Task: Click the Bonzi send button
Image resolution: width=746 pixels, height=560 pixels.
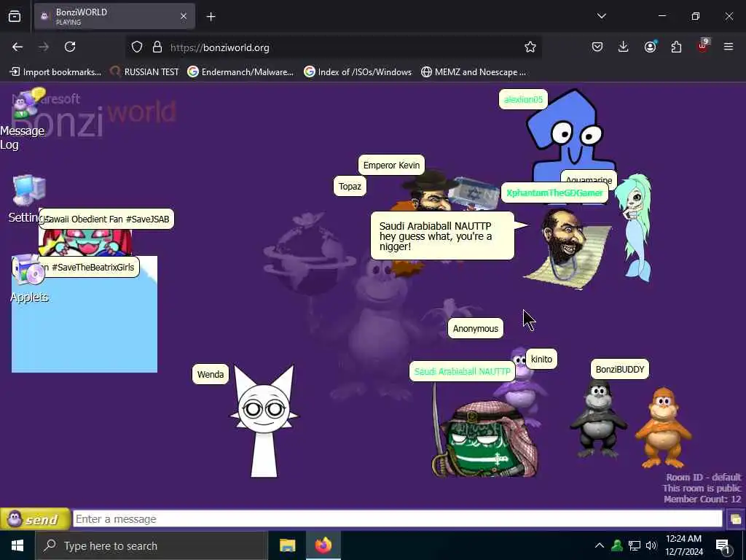Action: 34,518
